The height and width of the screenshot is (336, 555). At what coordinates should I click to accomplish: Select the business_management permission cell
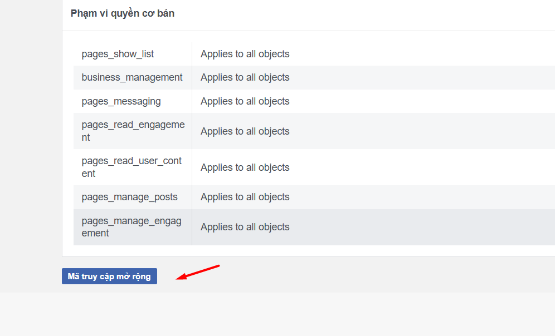pyautogui.click(x=132, y=77)
